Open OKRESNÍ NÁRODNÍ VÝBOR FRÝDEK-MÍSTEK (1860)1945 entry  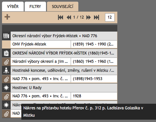[x=64, y=53]
